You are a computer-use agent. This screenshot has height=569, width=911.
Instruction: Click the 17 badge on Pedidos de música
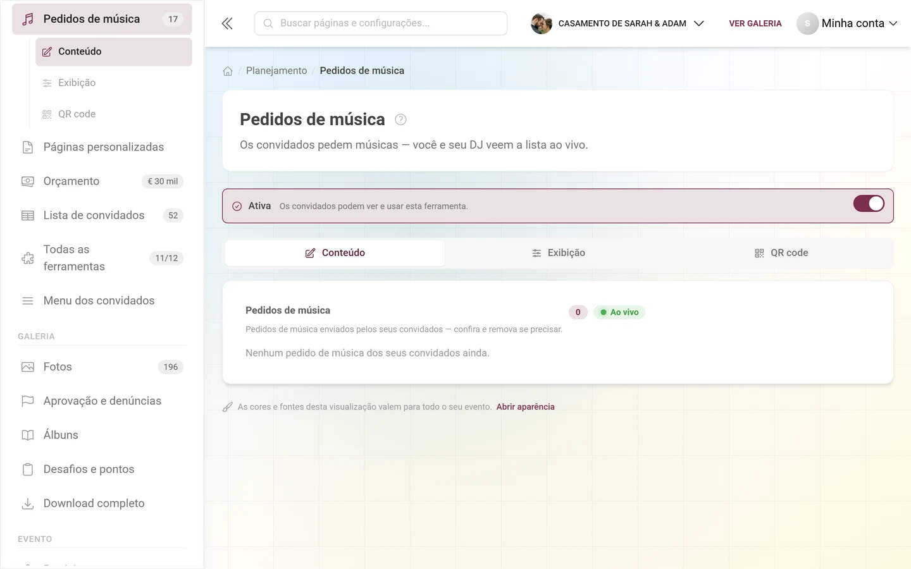pos(173,19)
